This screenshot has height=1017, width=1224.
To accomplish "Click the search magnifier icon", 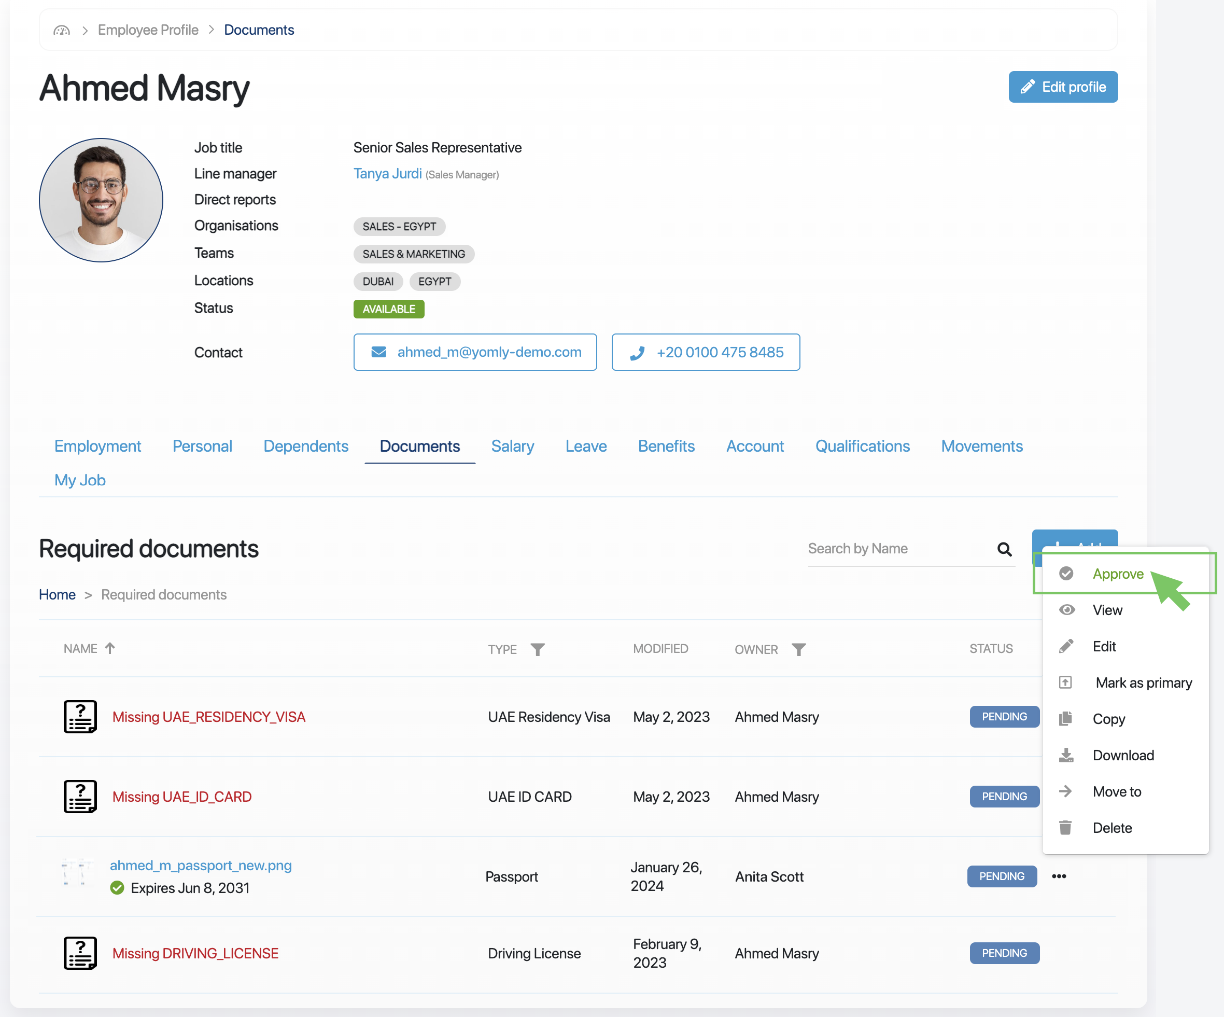I will [x=1004, y=549].
